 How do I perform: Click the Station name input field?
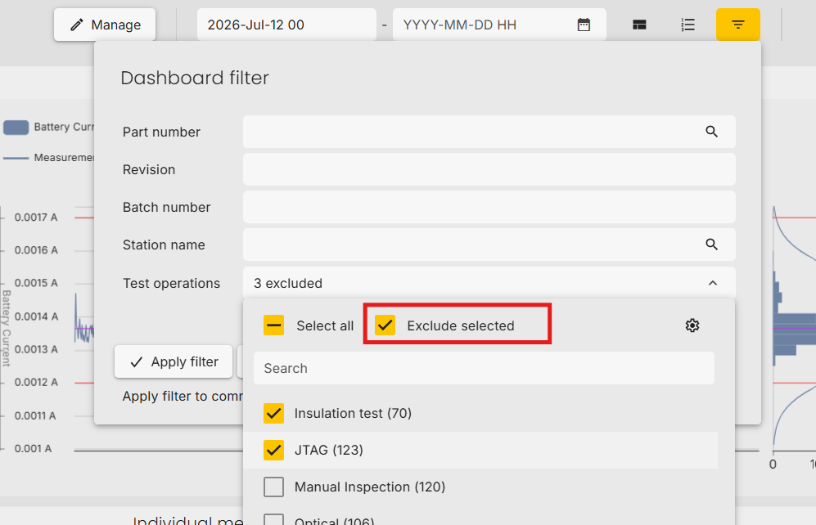(x=489, y=245)
